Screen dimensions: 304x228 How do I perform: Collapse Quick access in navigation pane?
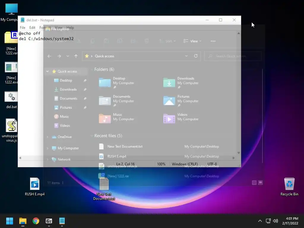pos(47,71)
